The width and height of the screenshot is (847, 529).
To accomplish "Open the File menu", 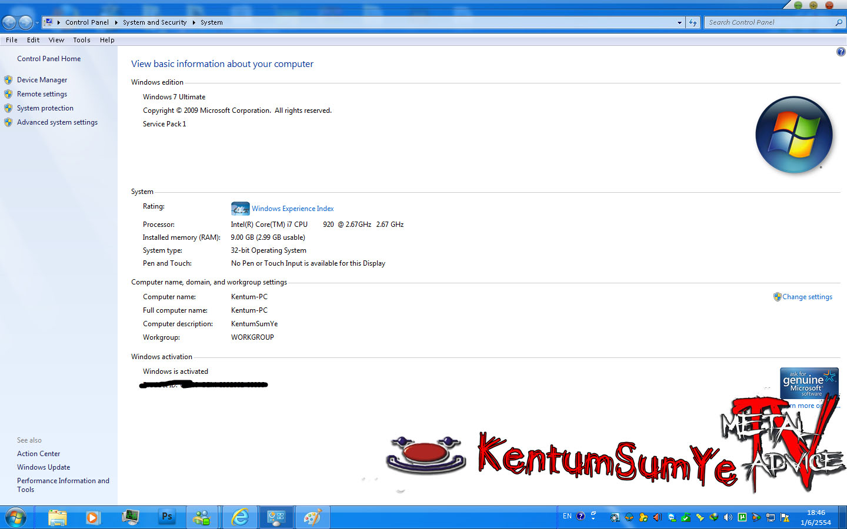I will click(12, 40).
